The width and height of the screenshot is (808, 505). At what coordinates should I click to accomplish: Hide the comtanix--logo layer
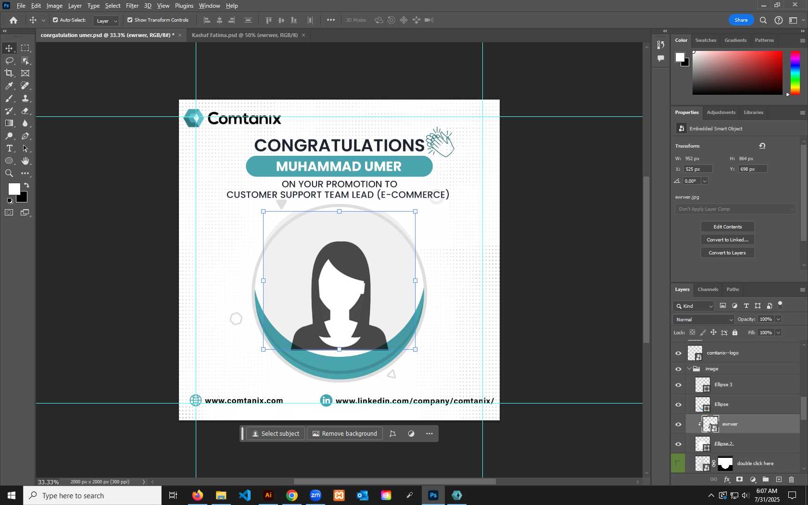click(678, 353)
